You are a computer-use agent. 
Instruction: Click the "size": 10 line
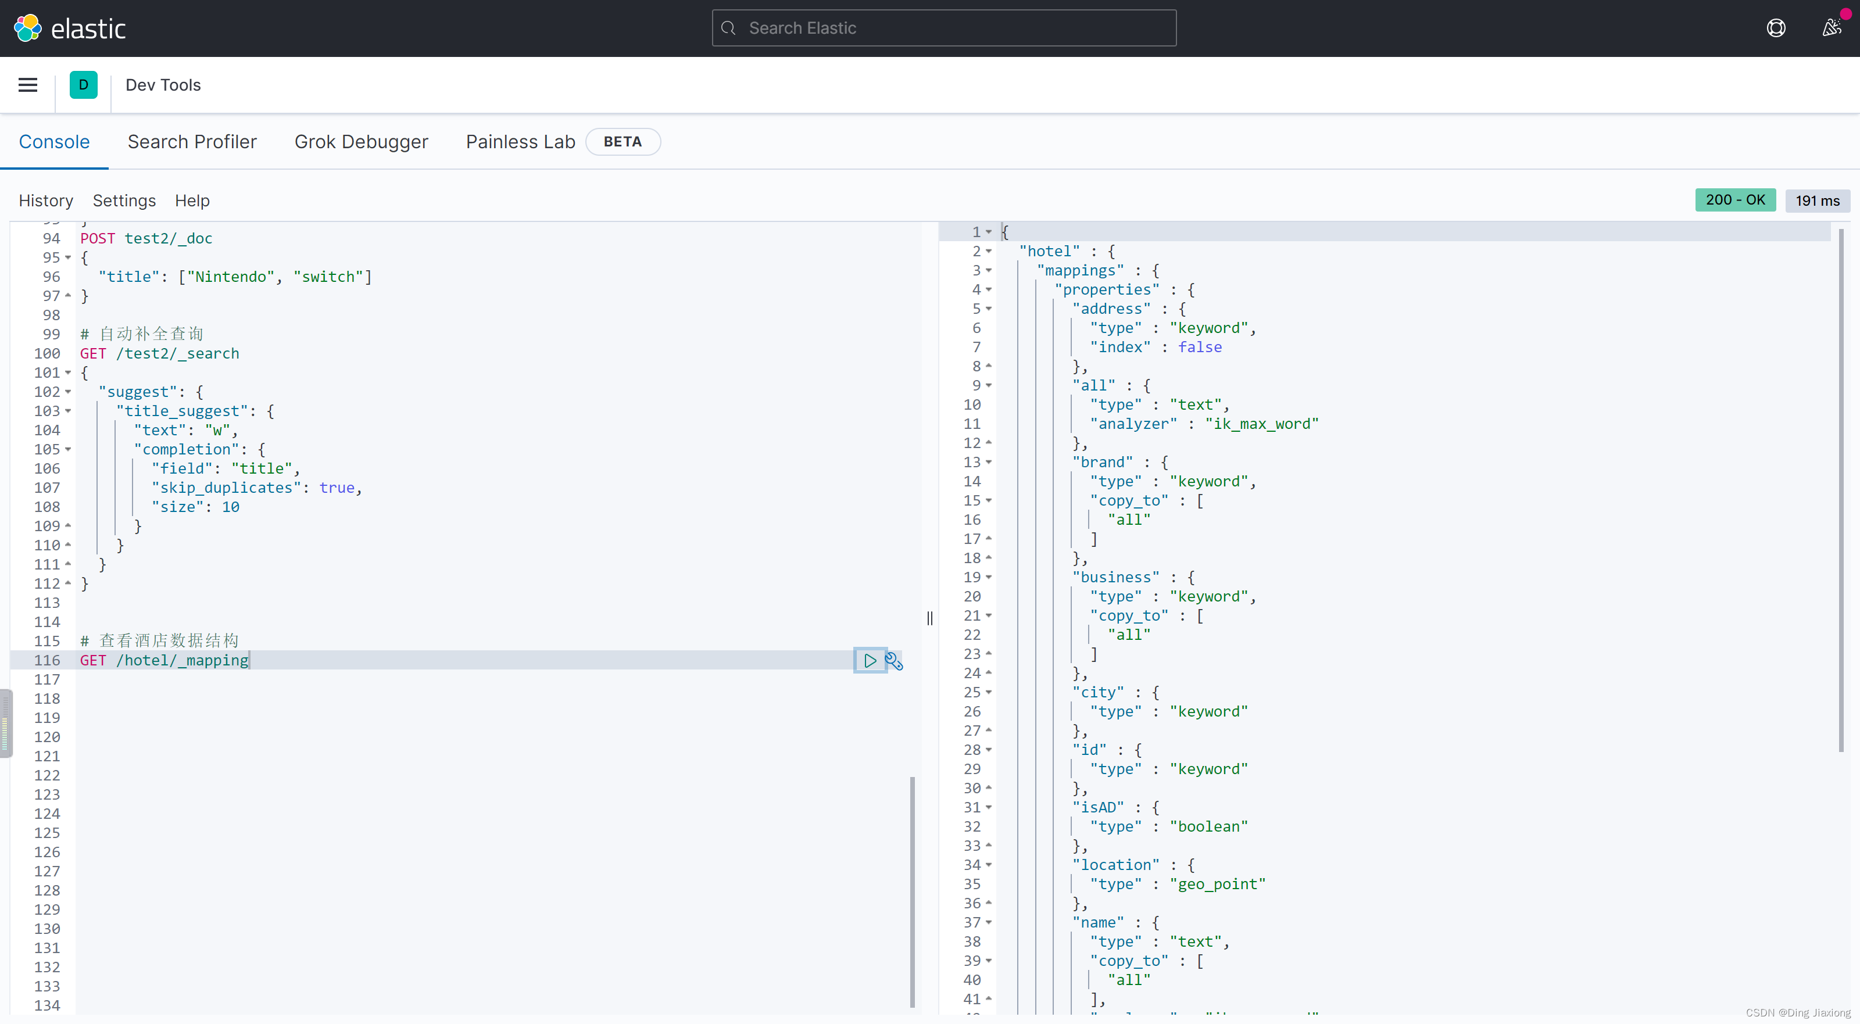click(195, 507)
